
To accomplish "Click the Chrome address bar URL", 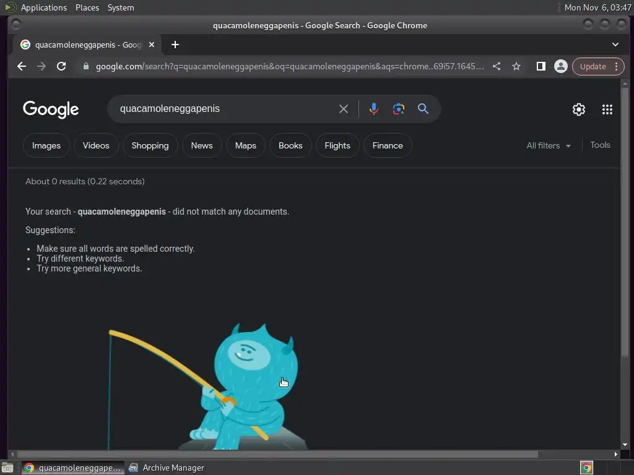I will [x=290, y=66].
